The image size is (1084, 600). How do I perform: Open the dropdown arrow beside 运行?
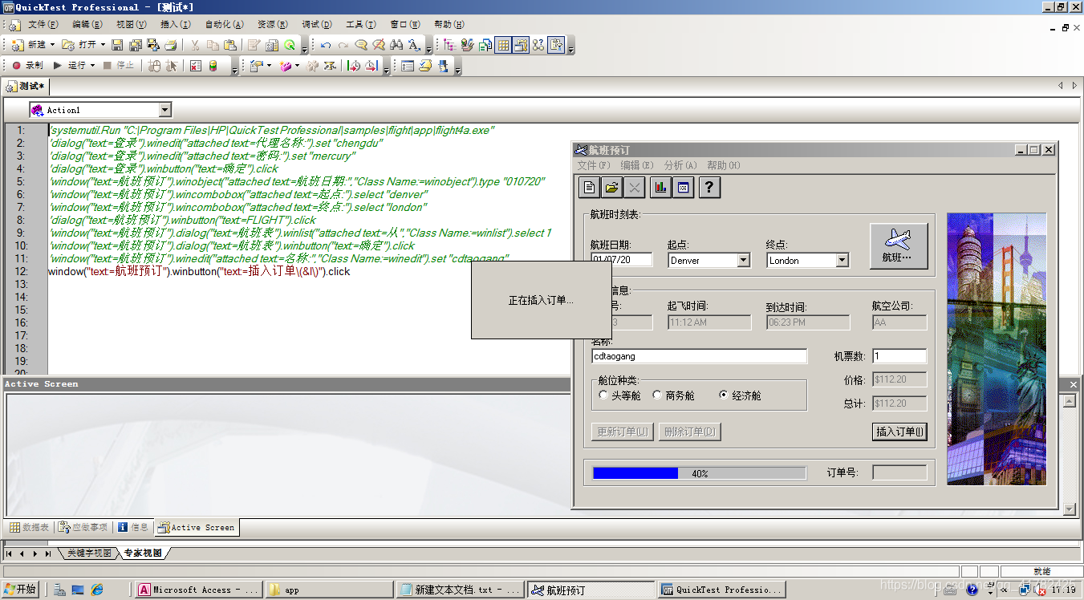point(93,65)
